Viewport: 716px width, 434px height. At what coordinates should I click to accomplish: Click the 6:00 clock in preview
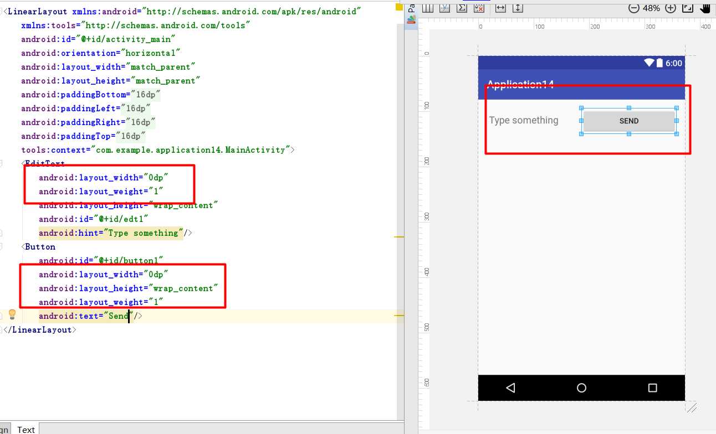[x=674, y=63]
